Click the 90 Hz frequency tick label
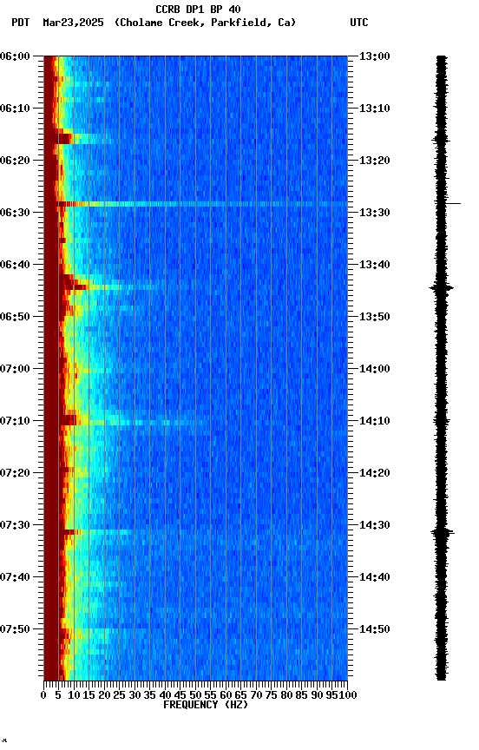The width and height of the screenshot is (479, 750). point(317,695)
